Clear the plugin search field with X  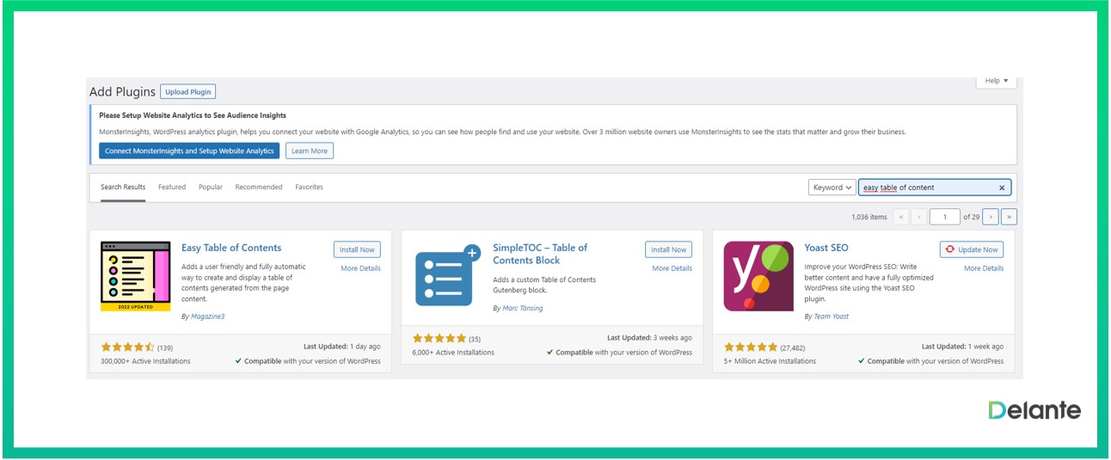(x=1002, y=187)
